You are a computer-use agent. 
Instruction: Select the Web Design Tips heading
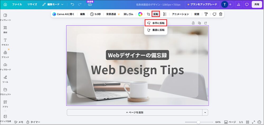click(x=137, y=70)
